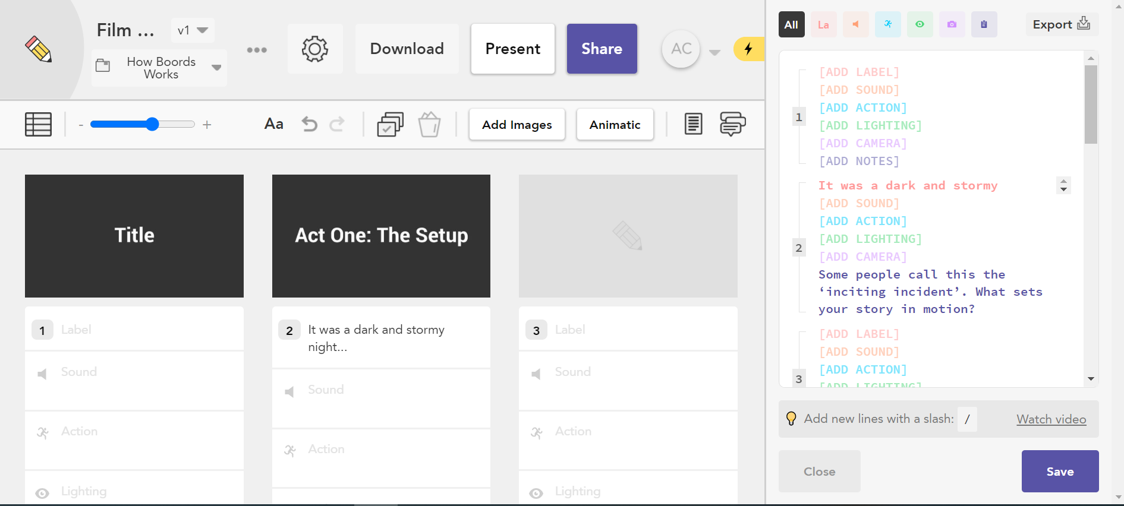
Task: Click the Lighting eye icon in frame 3
Action: point(536,494)
